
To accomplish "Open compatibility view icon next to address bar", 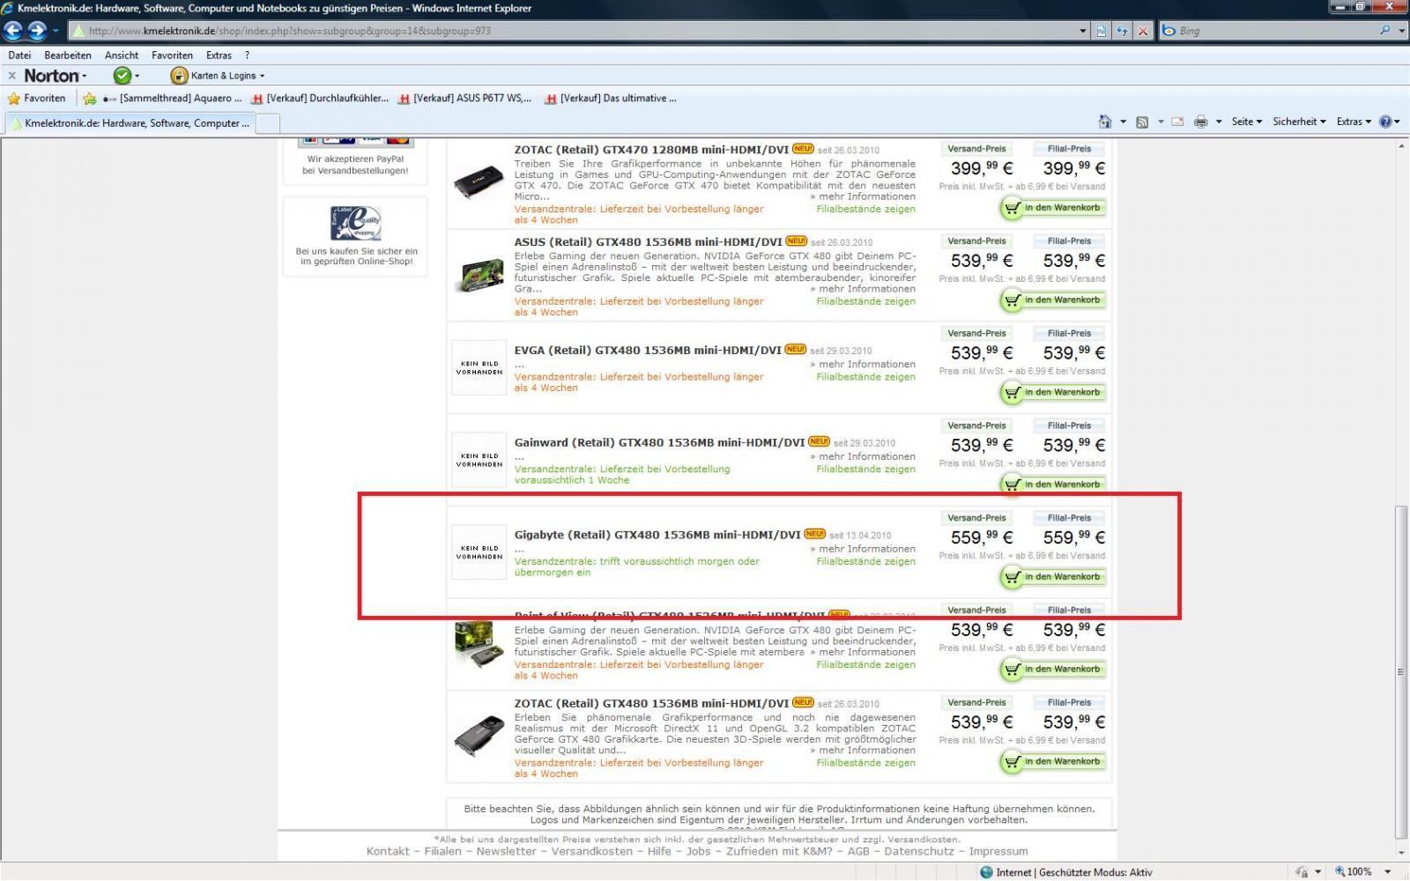I will click(x=1102, y=31).
